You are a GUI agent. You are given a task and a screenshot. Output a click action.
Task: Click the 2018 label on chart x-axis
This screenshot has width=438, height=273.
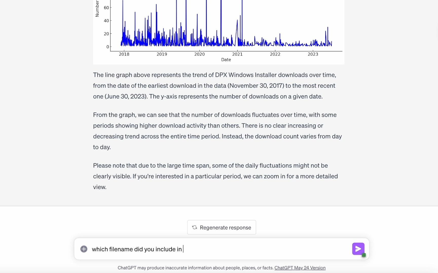click(x=124, y=54)
